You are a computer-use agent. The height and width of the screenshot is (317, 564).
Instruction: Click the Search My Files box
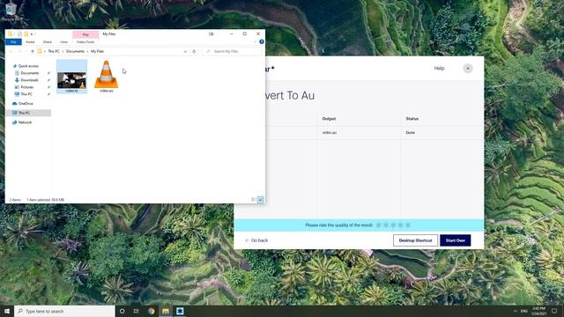coord(233,51)
